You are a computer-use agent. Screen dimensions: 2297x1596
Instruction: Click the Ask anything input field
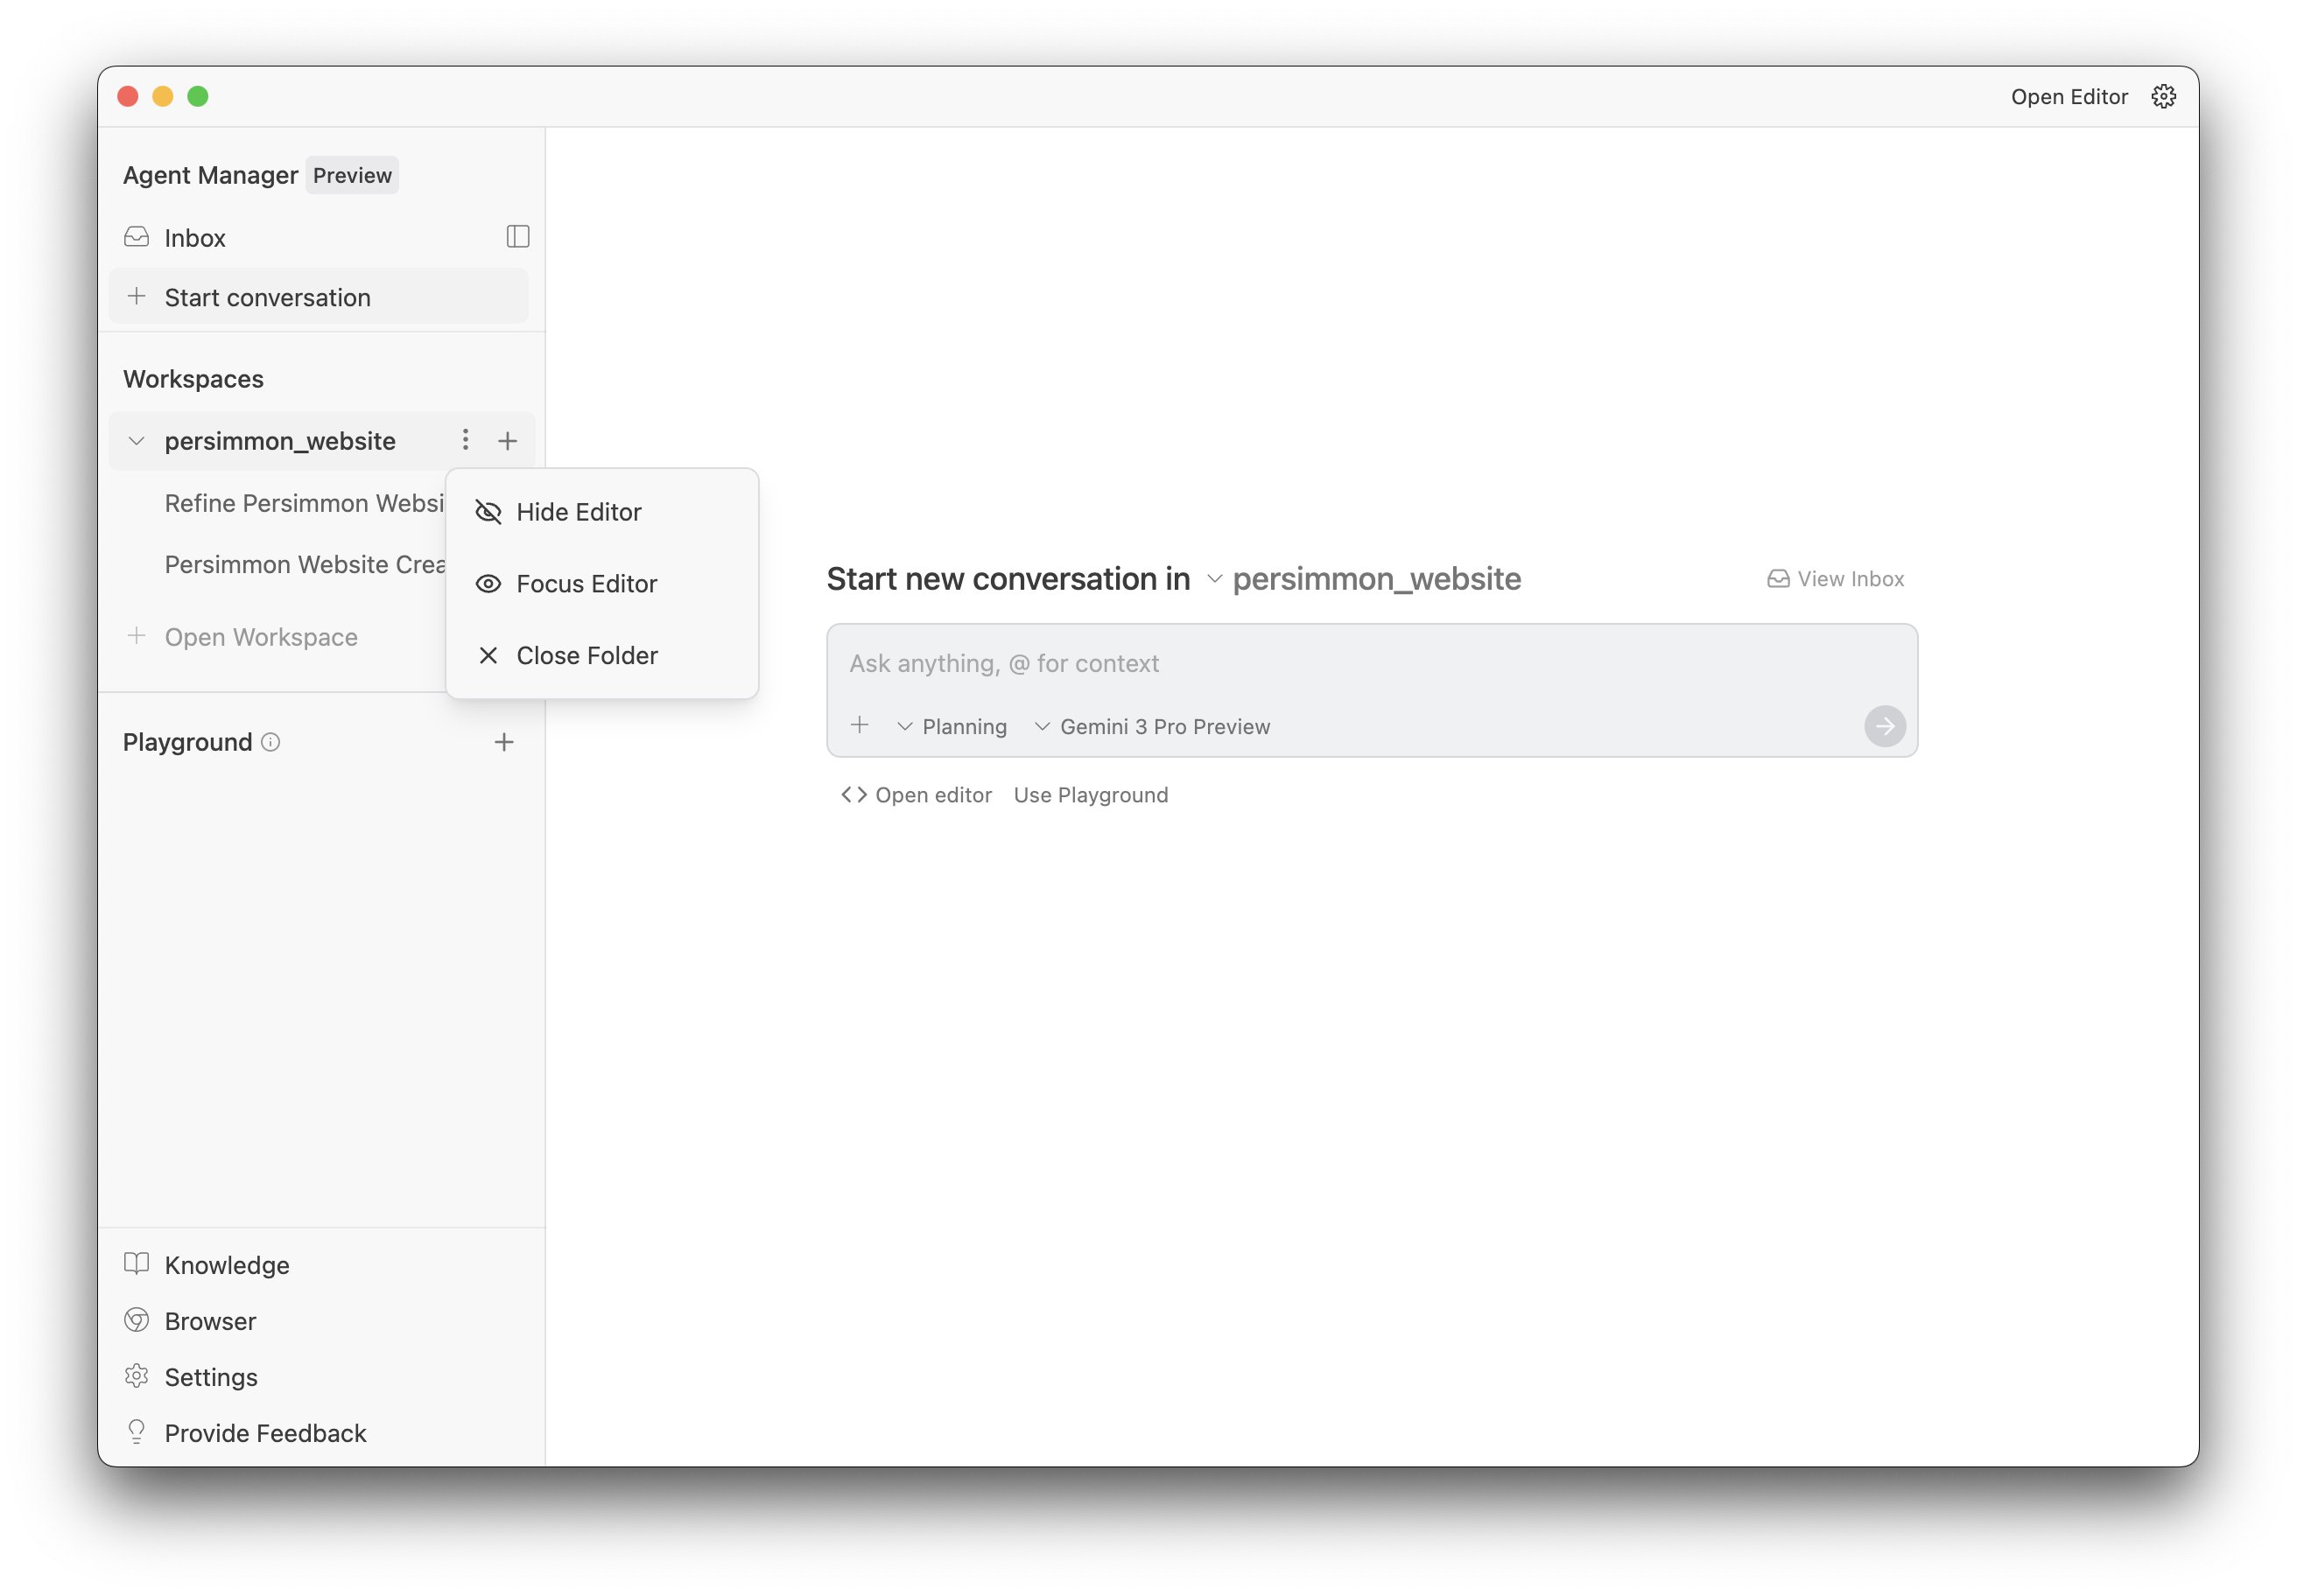pos(1371,663)
